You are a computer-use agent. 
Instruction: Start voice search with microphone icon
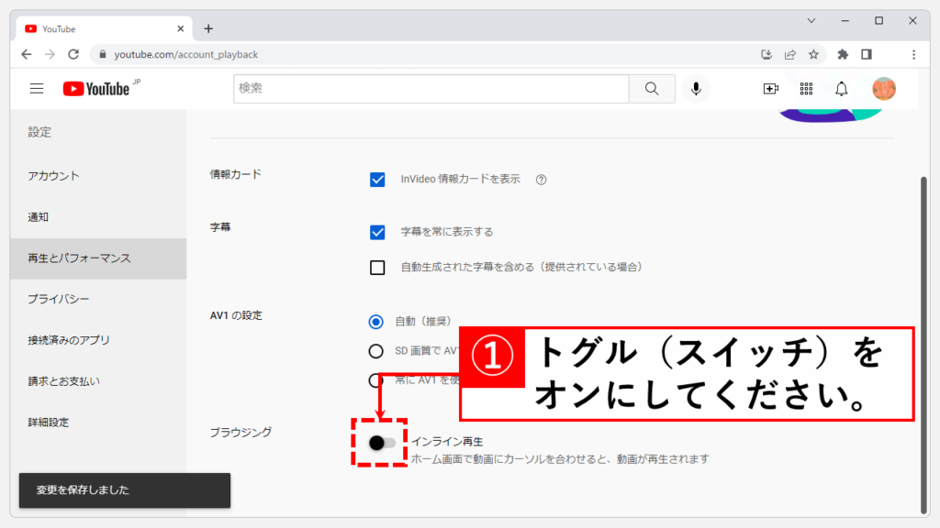click(697, 89)
